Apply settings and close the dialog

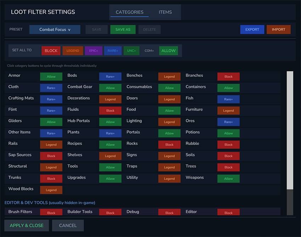[x=27, y=225]
